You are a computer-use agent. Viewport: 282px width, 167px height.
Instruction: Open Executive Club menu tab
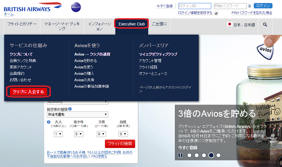pyautogui.click(x=131, y=24)
